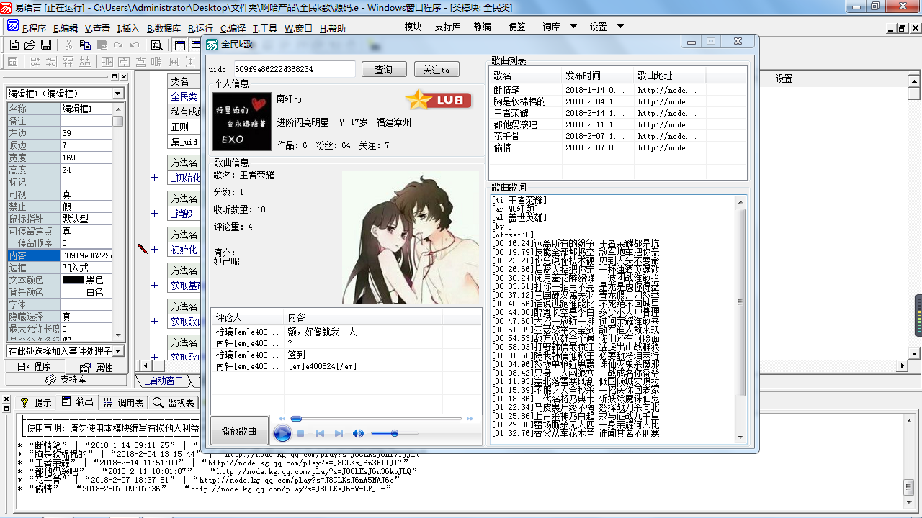Open the C.编译 menu
The image size is (922, 518).
tap(233, 29)
